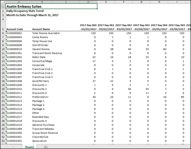Select the Group Room Revenue cell
The height and width of the screenshot is (149, 191).
[x=45, y=133]
